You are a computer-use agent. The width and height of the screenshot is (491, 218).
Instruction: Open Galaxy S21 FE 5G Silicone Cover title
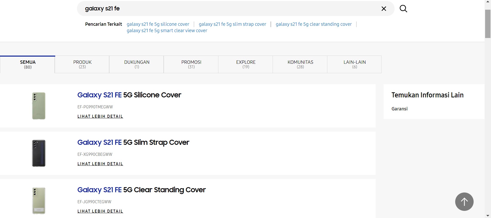click(129, 95)
